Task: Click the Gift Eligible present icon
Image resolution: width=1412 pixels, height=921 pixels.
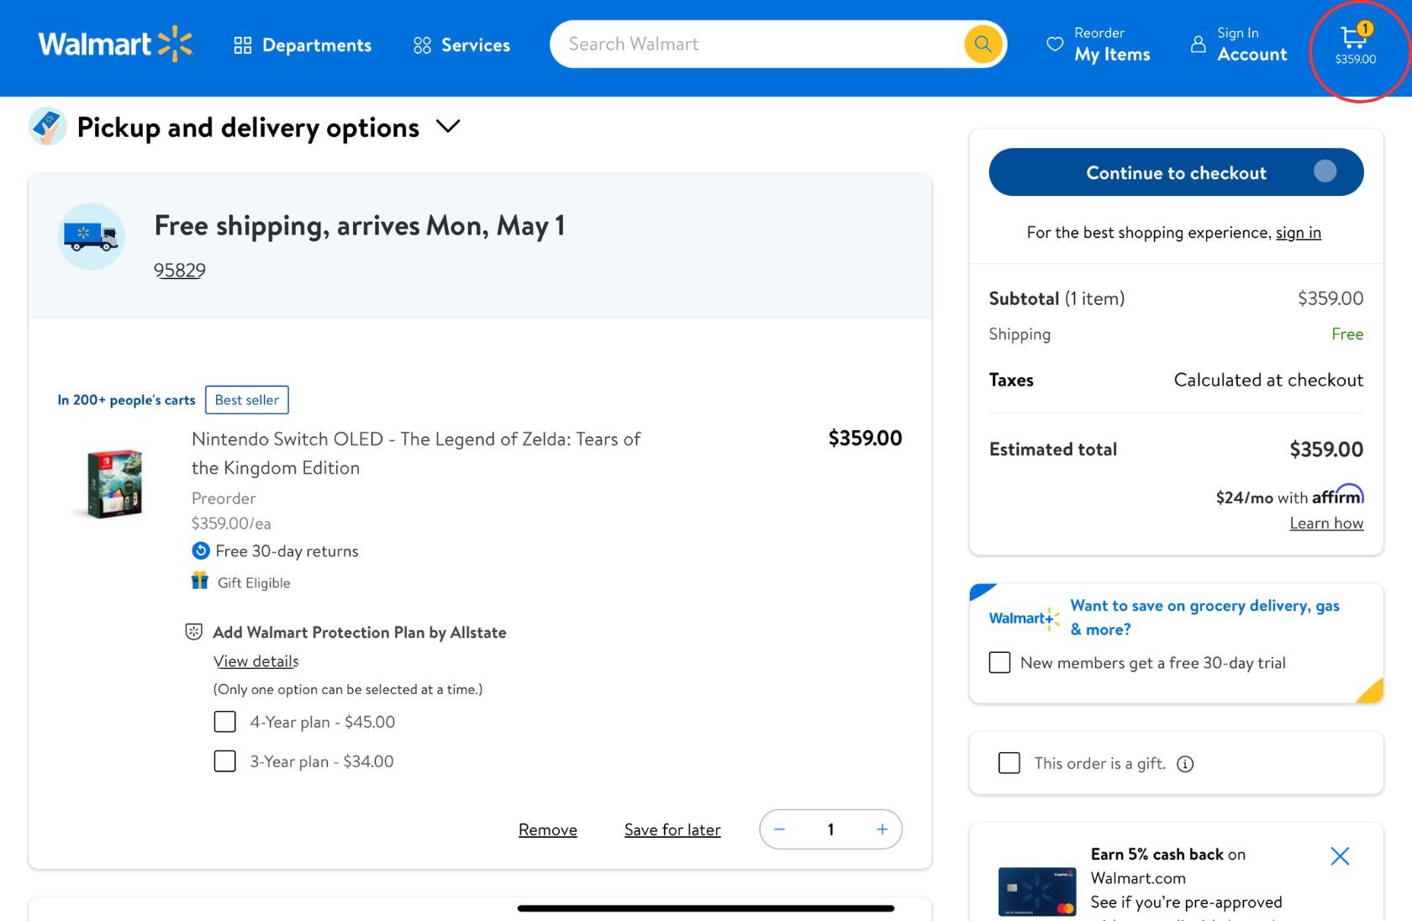Action: 199,581
